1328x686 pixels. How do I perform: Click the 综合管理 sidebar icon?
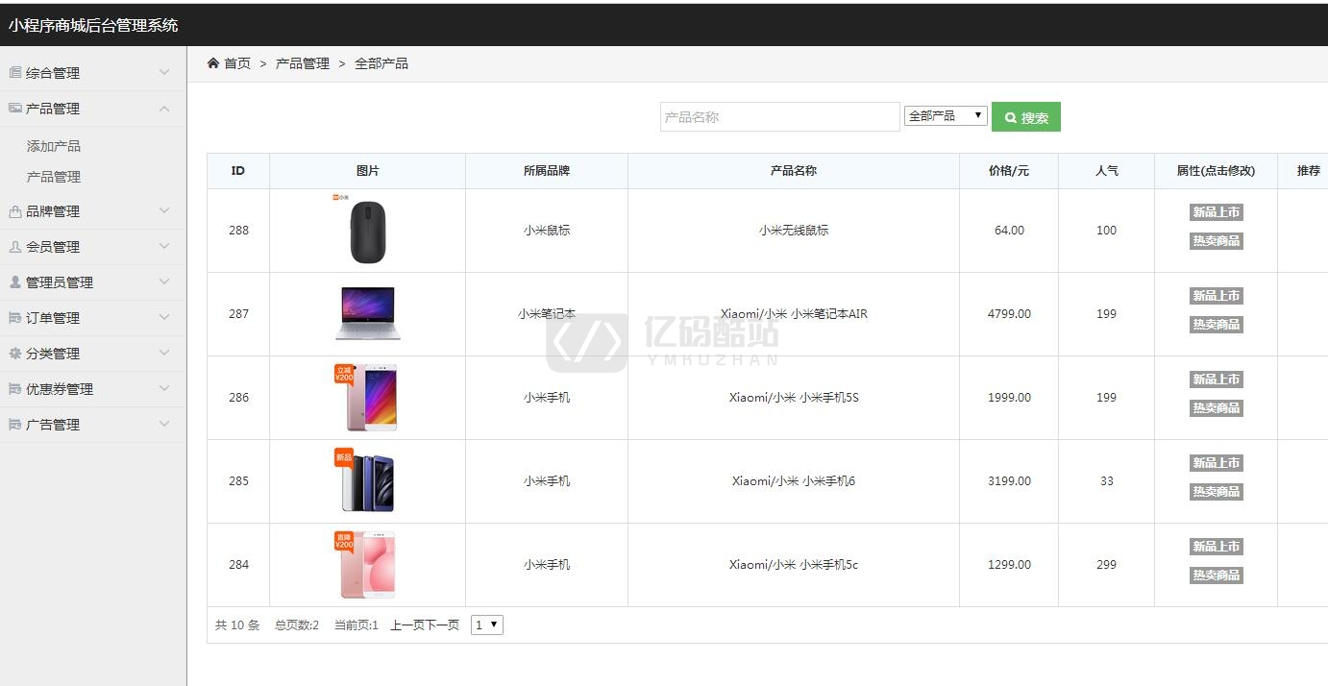15,72
